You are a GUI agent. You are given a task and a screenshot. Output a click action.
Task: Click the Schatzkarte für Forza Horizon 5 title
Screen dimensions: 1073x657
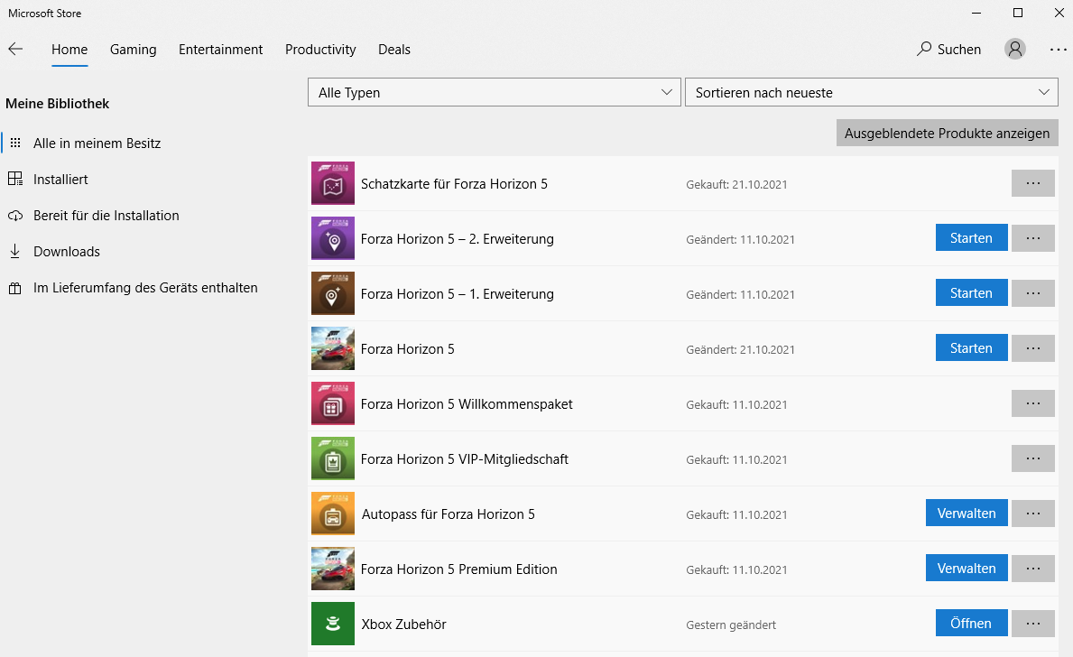coord(454,184)
